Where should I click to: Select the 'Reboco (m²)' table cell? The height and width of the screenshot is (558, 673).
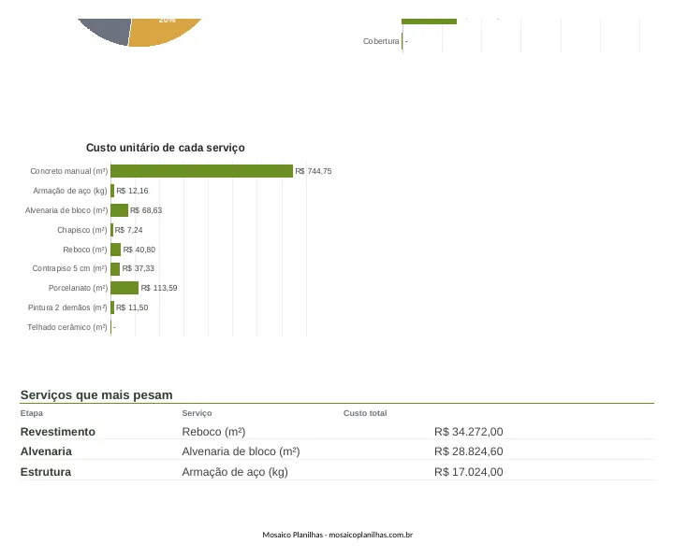[213, 432]
